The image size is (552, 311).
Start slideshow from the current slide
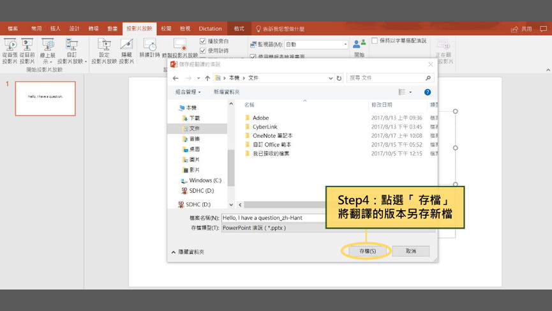[x=27, y=50]
